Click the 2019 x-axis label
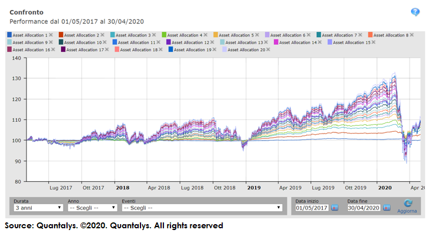Screen dimensions: 429x233 point(254,188)
